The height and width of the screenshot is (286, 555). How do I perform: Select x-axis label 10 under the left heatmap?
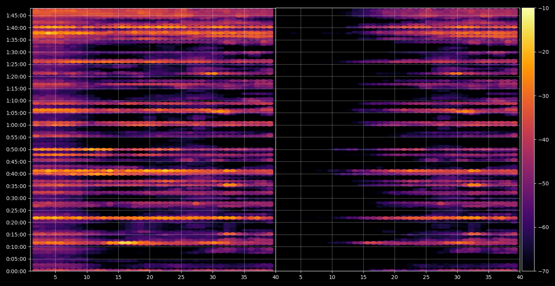87,277
